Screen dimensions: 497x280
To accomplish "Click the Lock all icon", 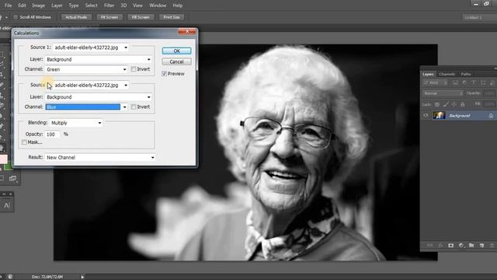I will 463,104.
